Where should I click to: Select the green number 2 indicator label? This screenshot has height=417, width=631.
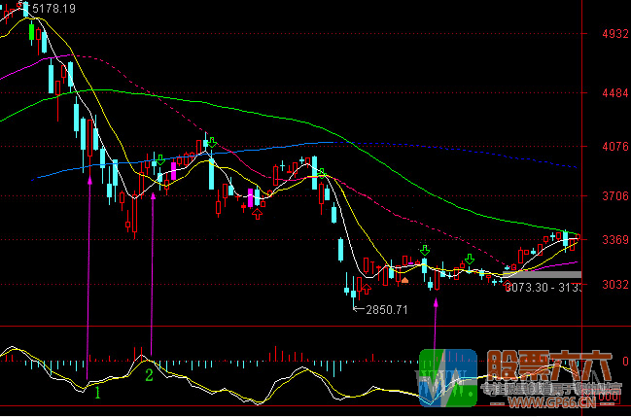149,374
